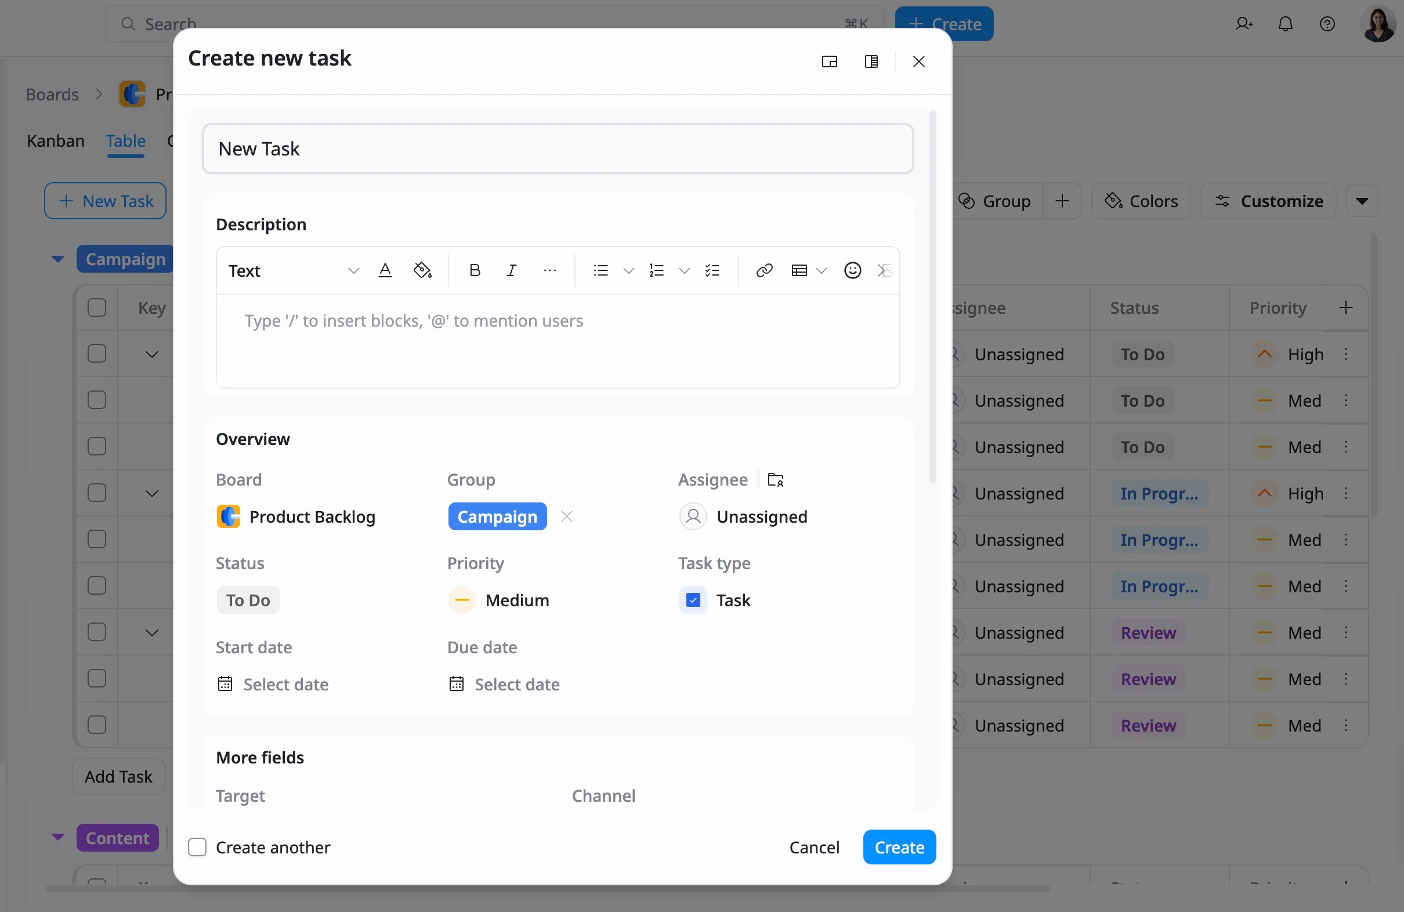Toggle italic formatting
This screenshot has width=1404, height=912.
(511, 270)
